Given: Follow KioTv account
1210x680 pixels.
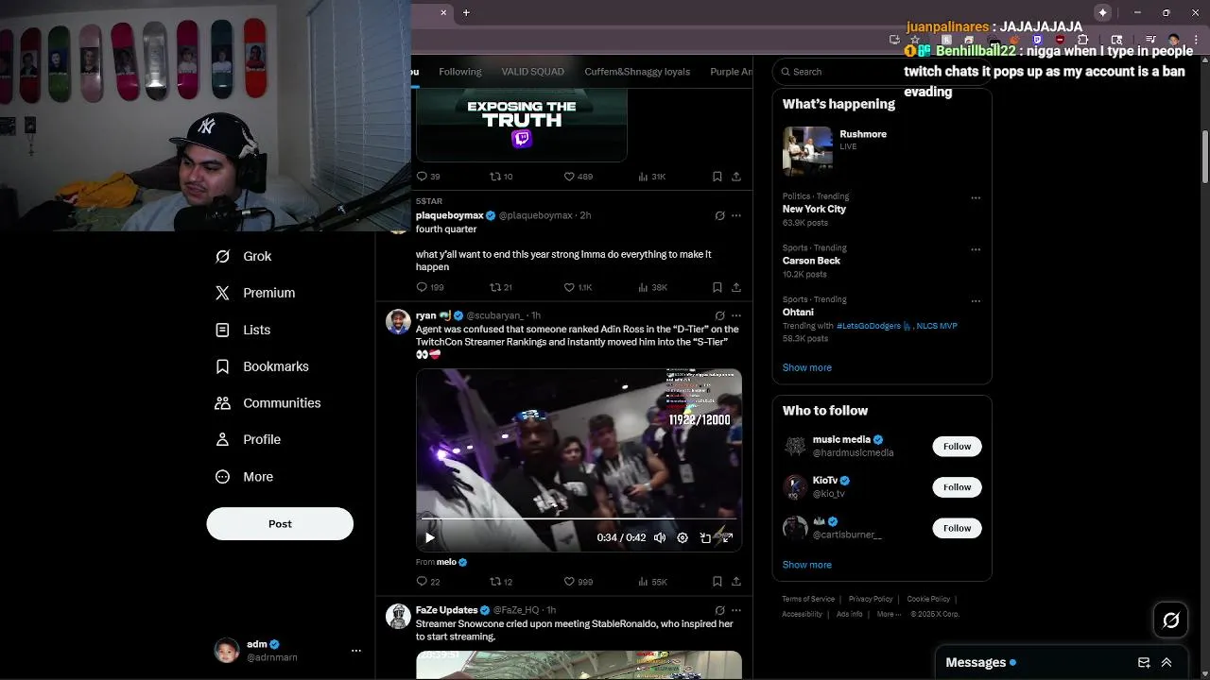Looking at the screenshot, I should [x=957, y=487].
